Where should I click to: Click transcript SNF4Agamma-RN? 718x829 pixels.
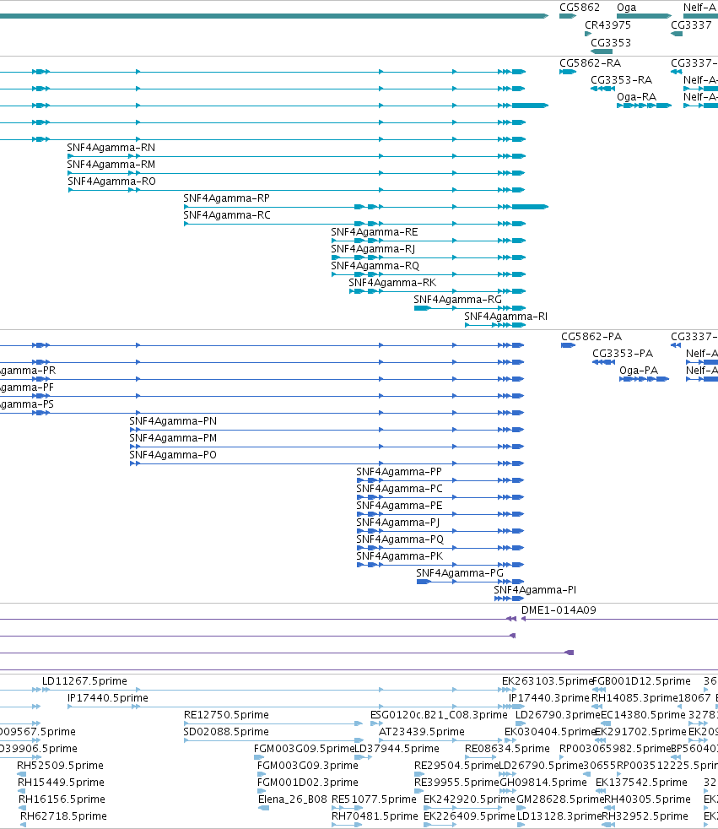click(111, 148)
